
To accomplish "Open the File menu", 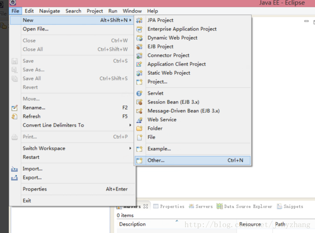I will click(x=15, y=11).
